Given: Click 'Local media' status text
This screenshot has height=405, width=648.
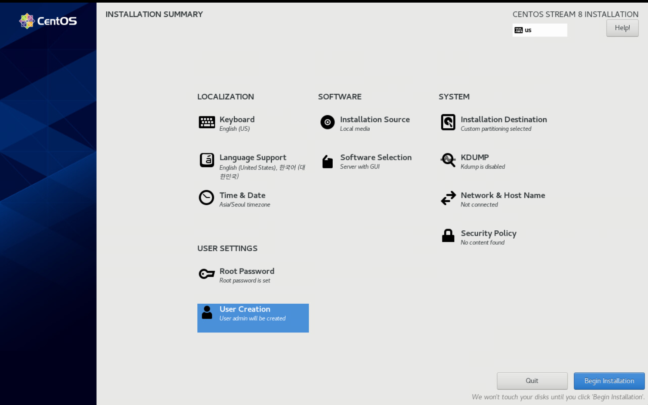Looking at the screenshot, I should coord(355,129).
